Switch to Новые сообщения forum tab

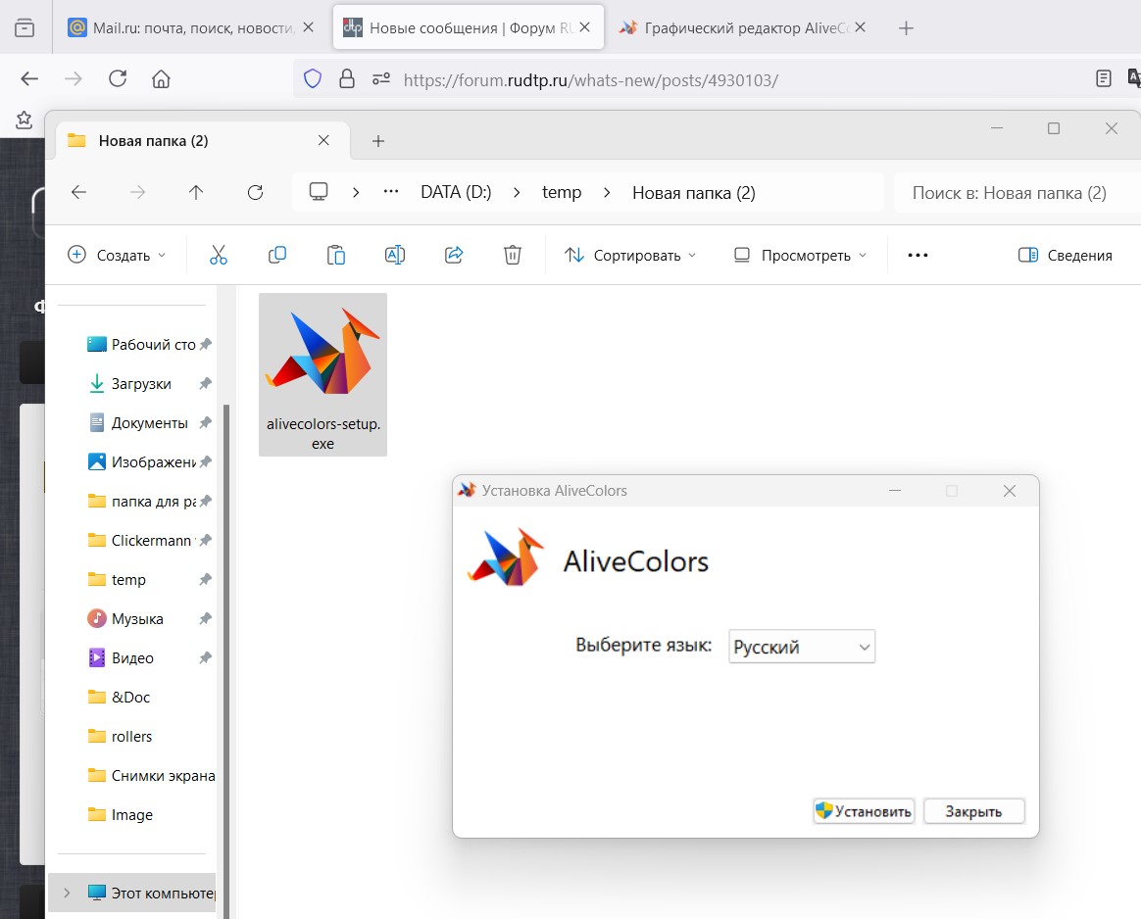(468, 27)
